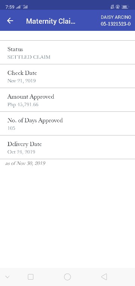
Task: Tap the Android back triangle button
Action: [104, 277]
